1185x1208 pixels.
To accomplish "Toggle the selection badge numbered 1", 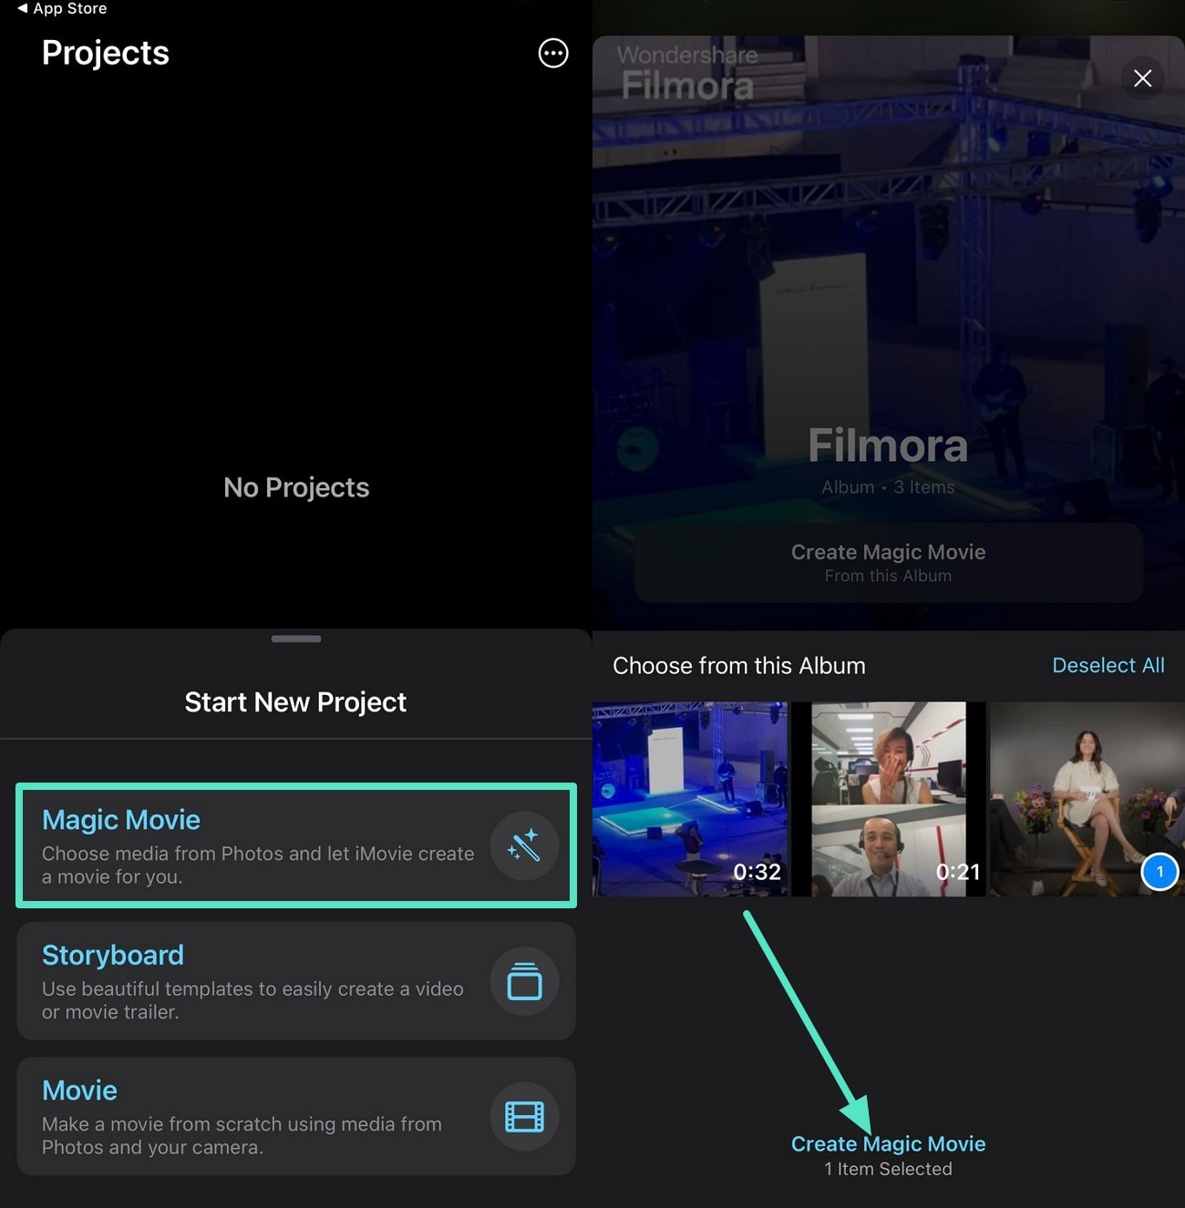I will point(1159,872).
